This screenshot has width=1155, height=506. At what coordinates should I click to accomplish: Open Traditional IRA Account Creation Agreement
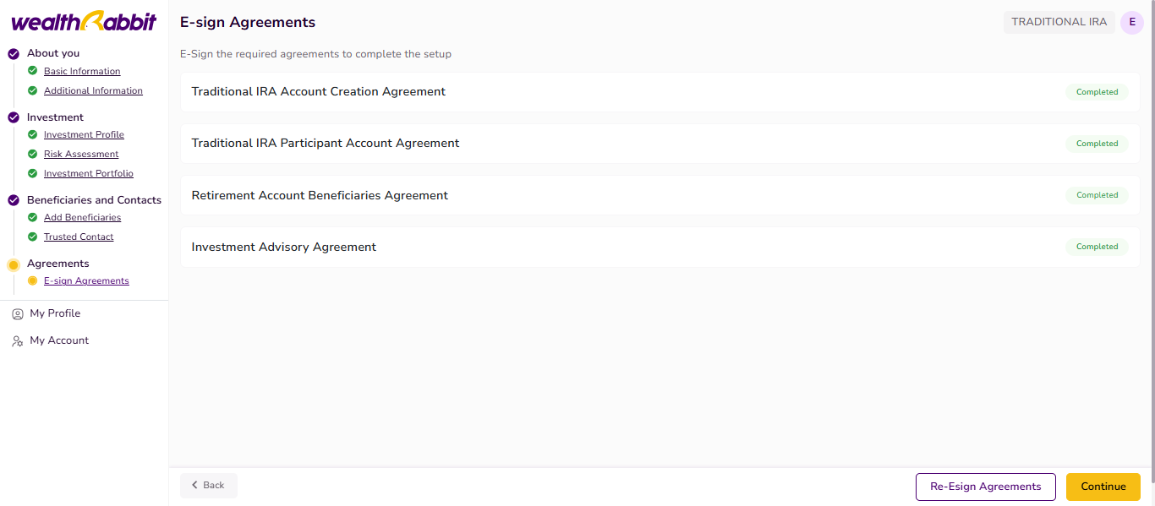coord(319,92)
